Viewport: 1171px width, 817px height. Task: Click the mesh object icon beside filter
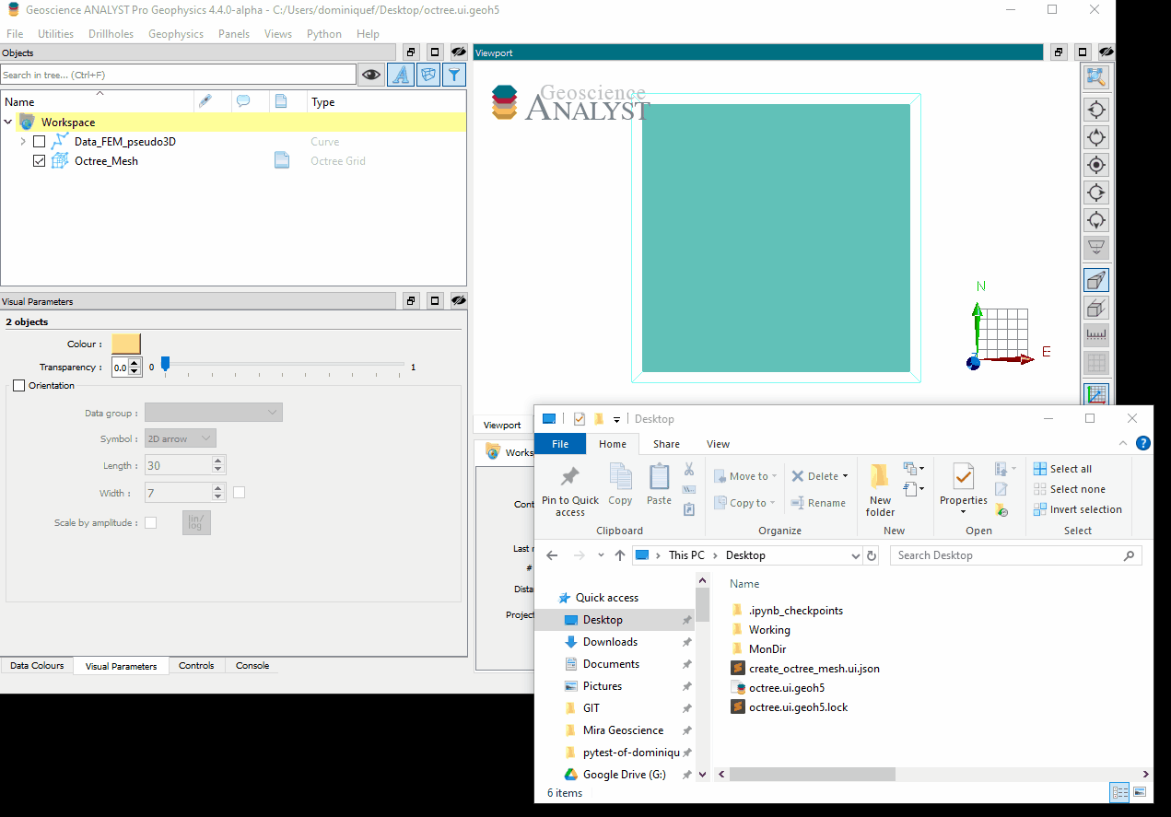pyautogui.click(x=427, y=76)
